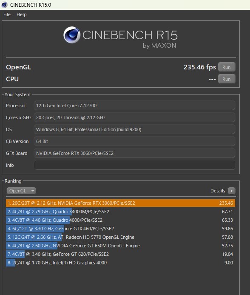
Task: Click the Details arrow button
Action: point(232,191)
